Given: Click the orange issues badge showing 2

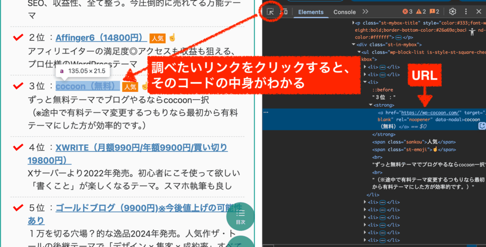Looking at the screenshot, I should (434, 12).
